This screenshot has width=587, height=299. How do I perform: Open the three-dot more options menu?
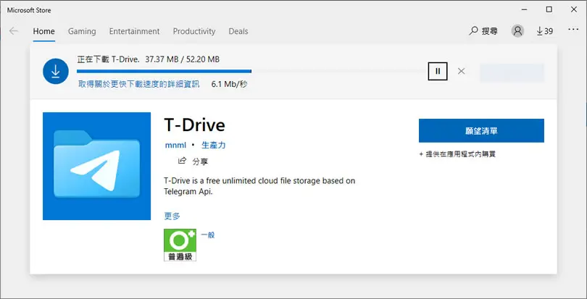[573, 30]
